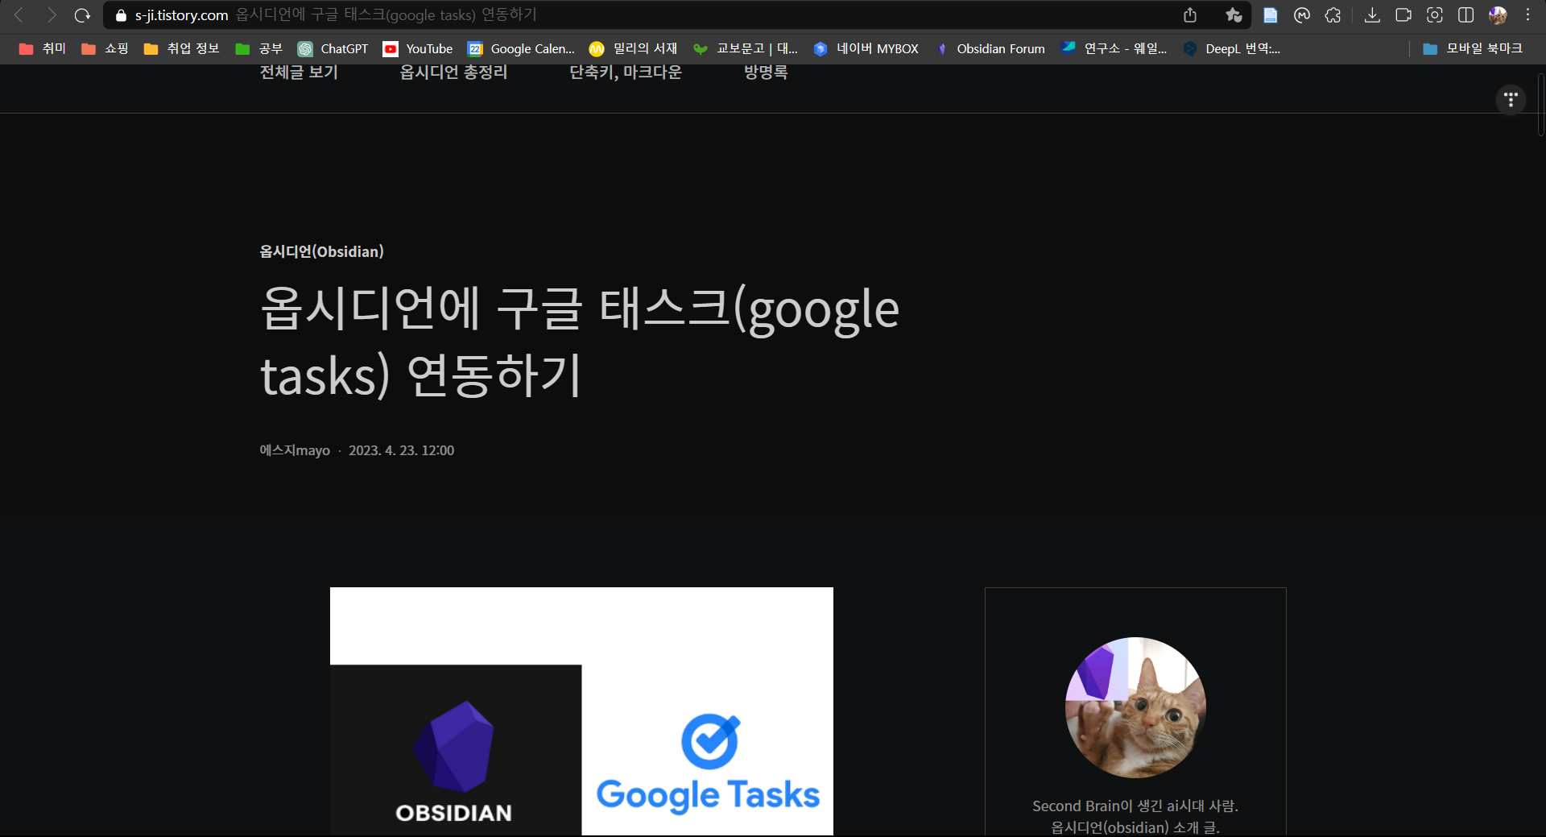Open the blue document extension icon
The width and height of the screenshot is (1546, 837).
1271,15
